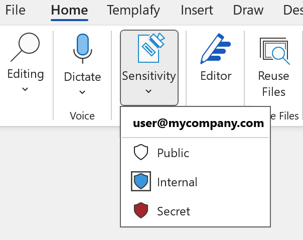Select the Home ribbon tab
The image size is (303, 240).
pos(69,10)
